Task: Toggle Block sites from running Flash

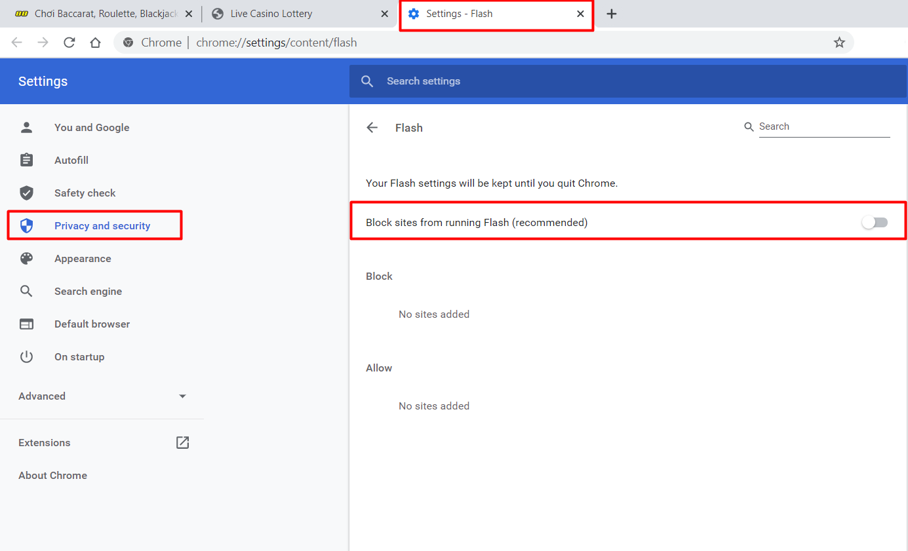Action: [875, 223]
